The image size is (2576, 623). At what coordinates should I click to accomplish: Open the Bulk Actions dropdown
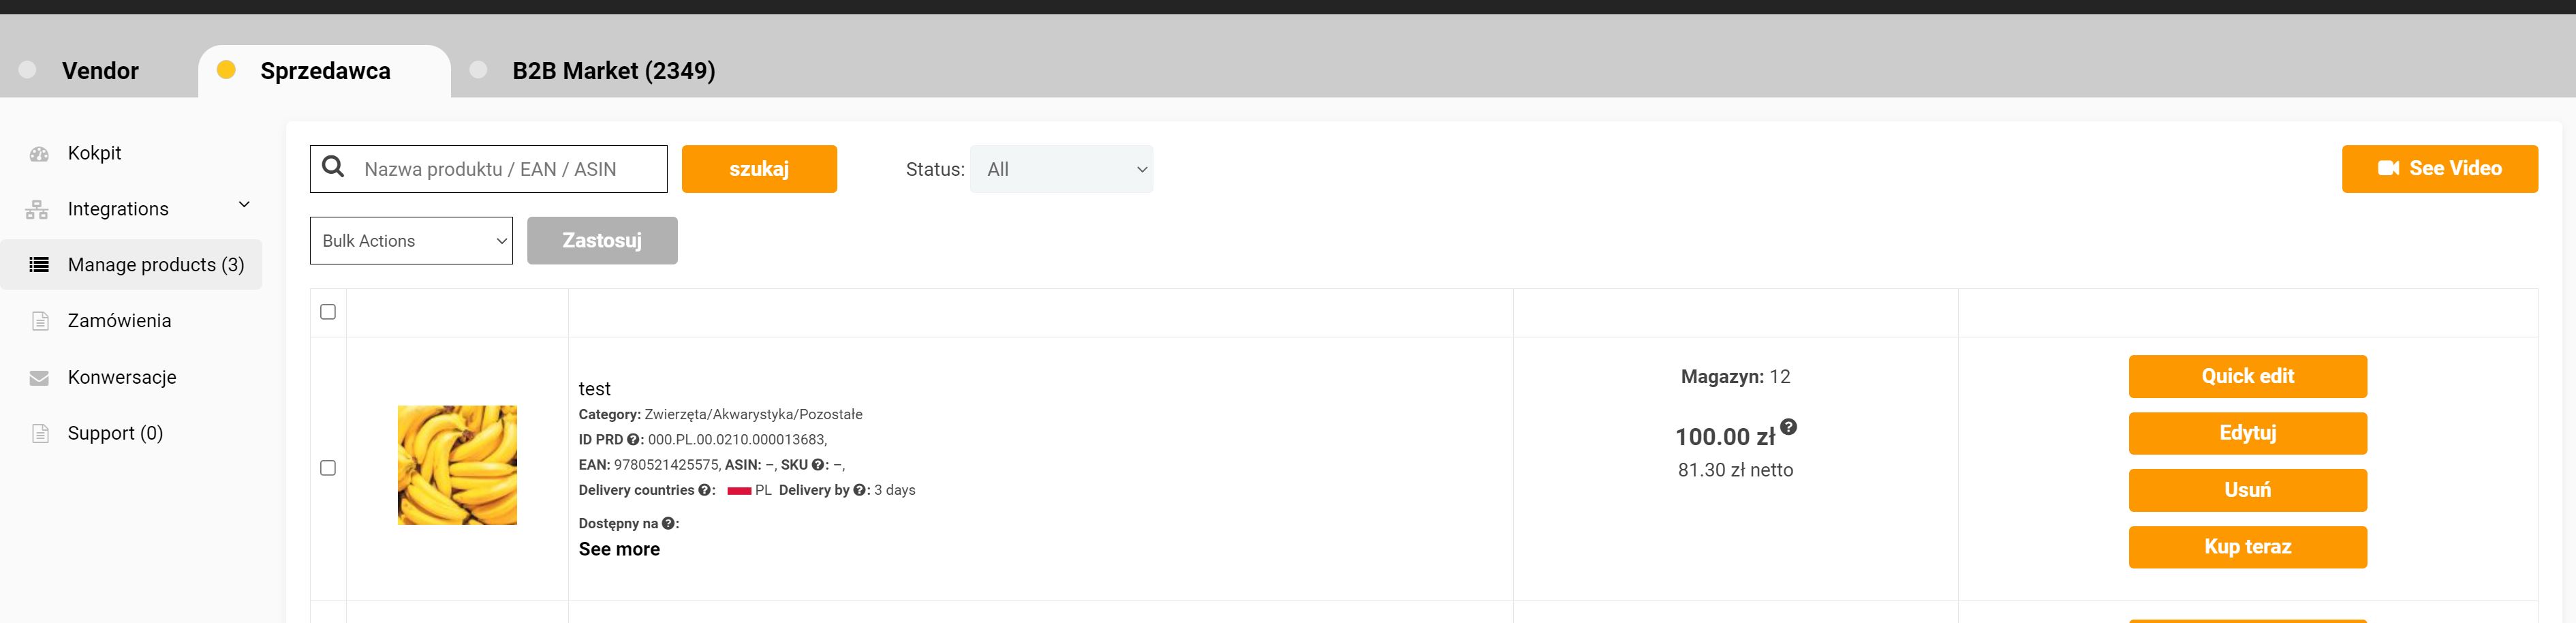[x=411, y=241]
